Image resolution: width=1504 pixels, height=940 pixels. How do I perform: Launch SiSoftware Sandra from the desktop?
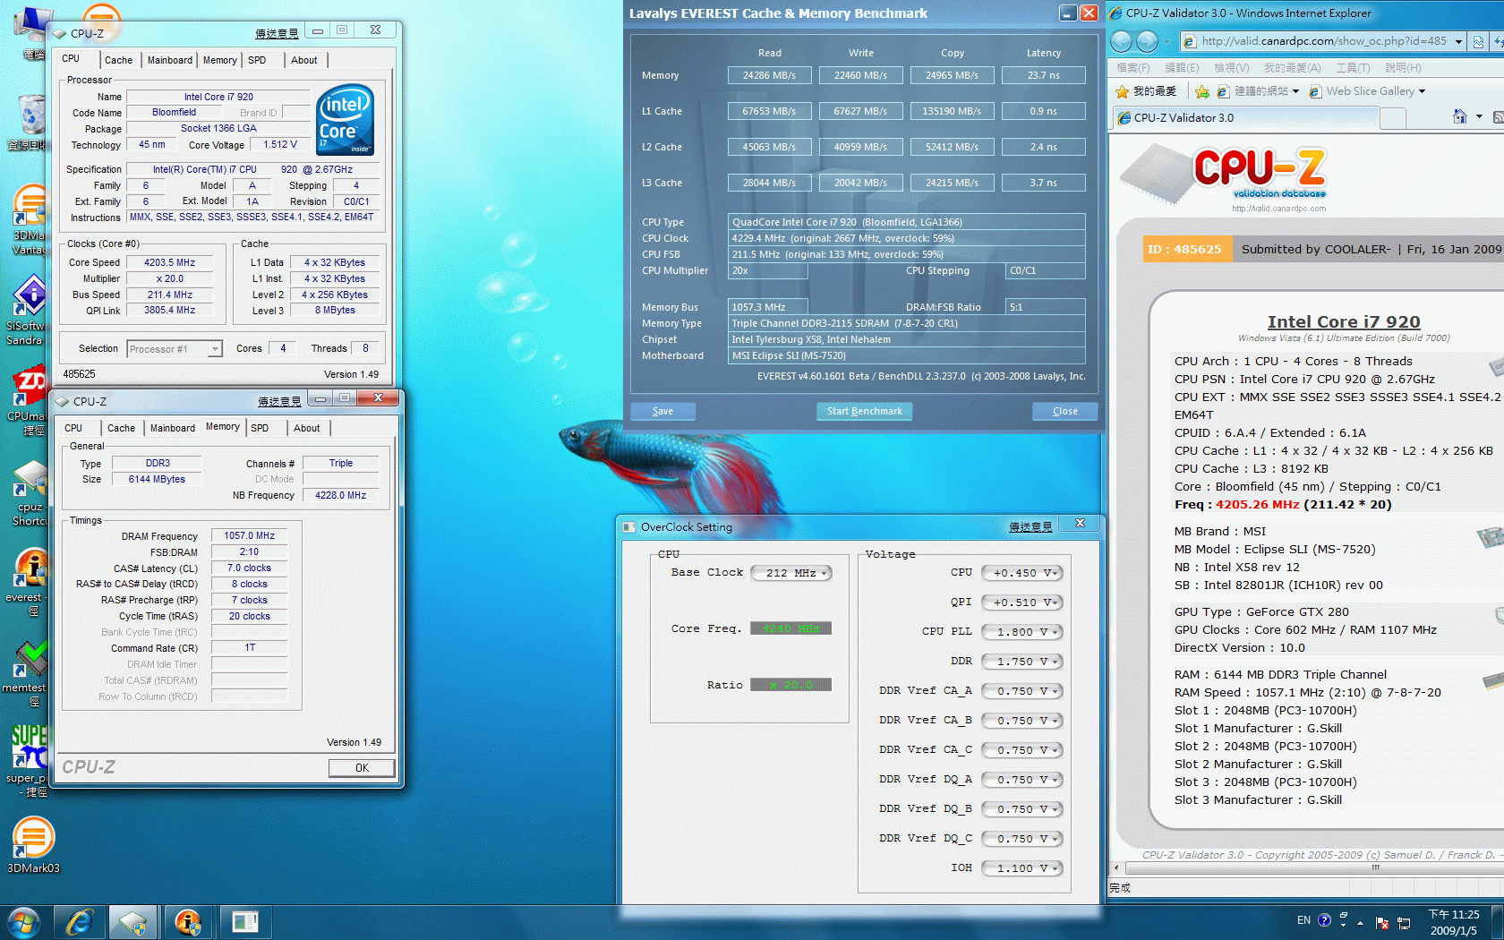click(29, 312)
